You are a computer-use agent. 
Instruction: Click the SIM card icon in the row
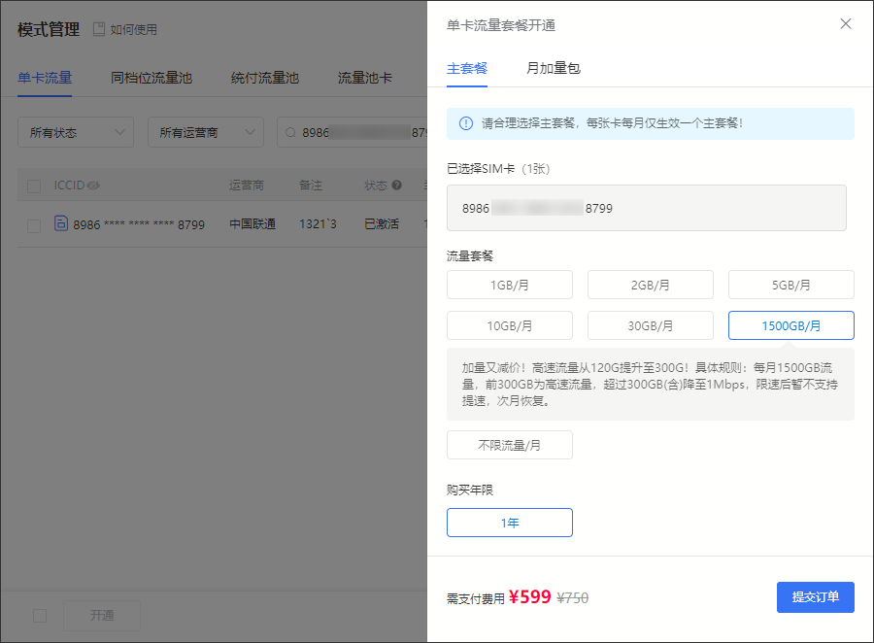[x=60, y=224]
